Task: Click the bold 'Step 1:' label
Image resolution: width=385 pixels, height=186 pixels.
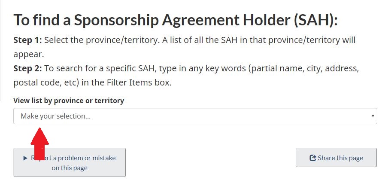Action: click(27, 40)
